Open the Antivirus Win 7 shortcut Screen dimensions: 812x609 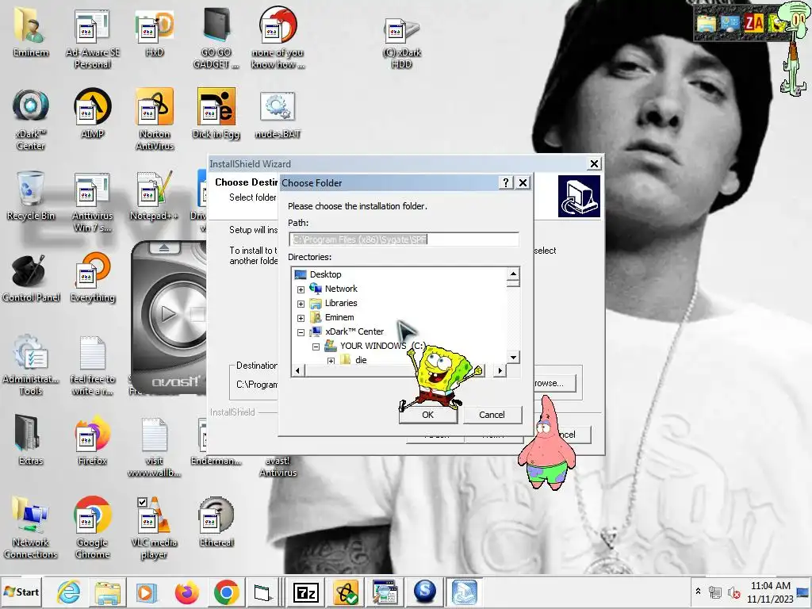(92, 201)
